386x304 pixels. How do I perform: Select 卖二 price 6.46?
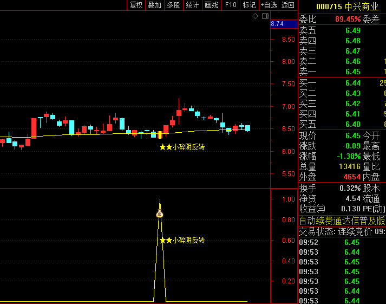[353, 62]
